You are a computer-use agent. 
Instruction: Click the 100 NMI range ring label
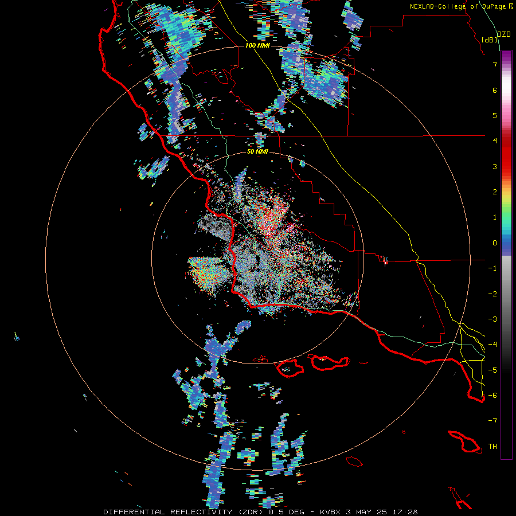pyautogui.click(x=257, y=45)
